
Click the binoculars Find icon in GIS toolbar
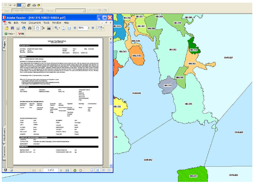point(29,5)
